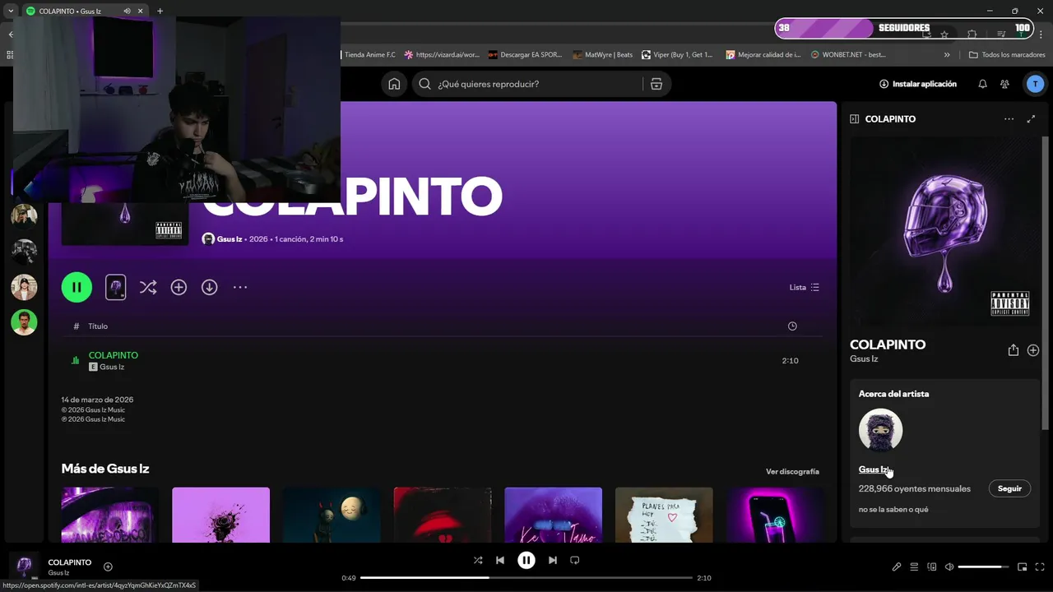The image size is (1053, 592).
Task: Click the album preview card icon
Action: tap(116, 287)
